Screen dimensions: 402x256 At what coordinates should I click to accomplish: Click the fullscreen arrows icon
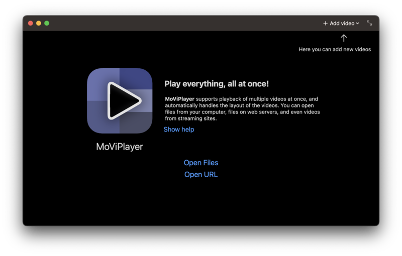[369, 23]
